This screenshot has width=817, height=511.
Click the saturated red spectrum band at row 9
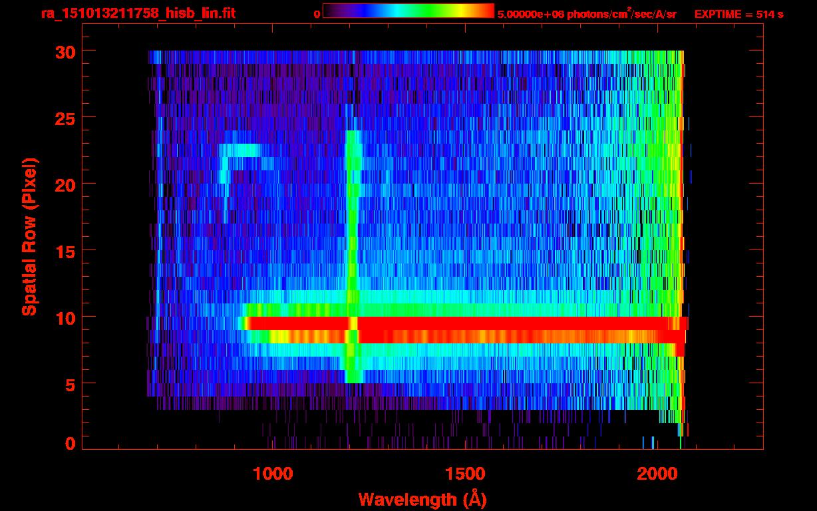pos(466,323)
